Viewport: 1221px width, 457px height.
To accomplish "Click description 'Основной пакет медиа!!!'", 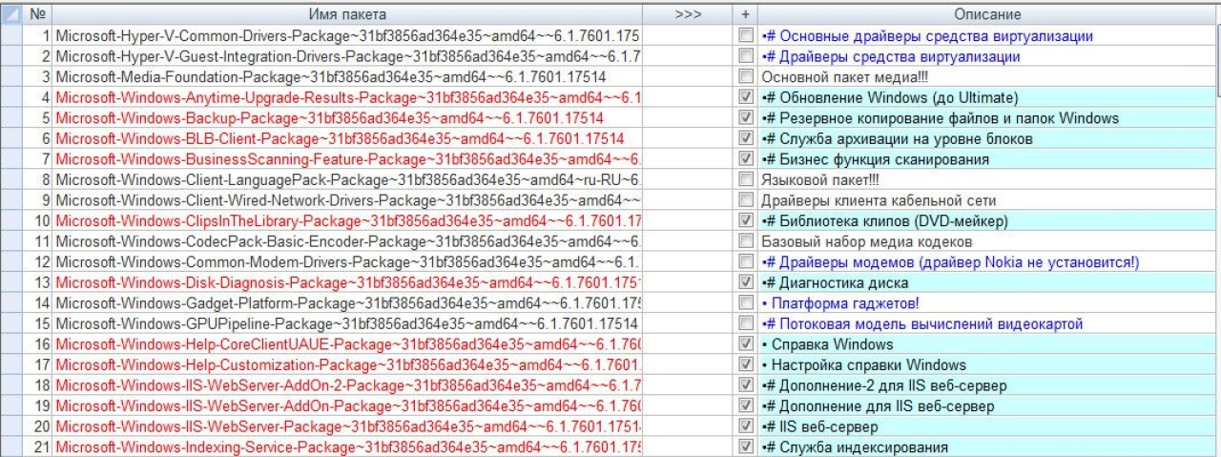I will coord(844,77).
